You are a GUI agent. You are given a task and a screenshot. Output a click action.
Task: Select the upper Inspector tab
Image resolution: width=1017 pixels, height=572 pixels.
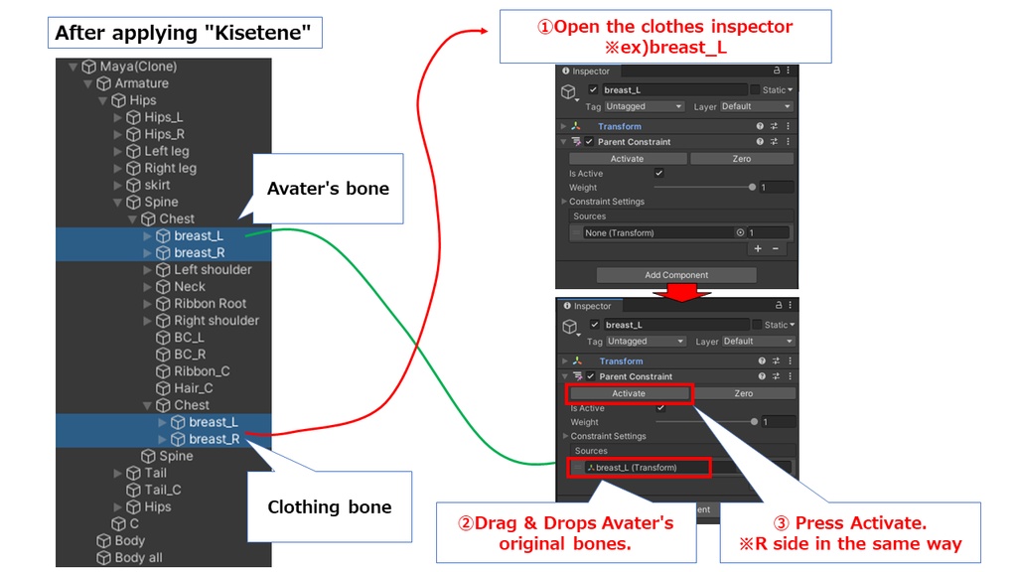click(x=586, y=71)
